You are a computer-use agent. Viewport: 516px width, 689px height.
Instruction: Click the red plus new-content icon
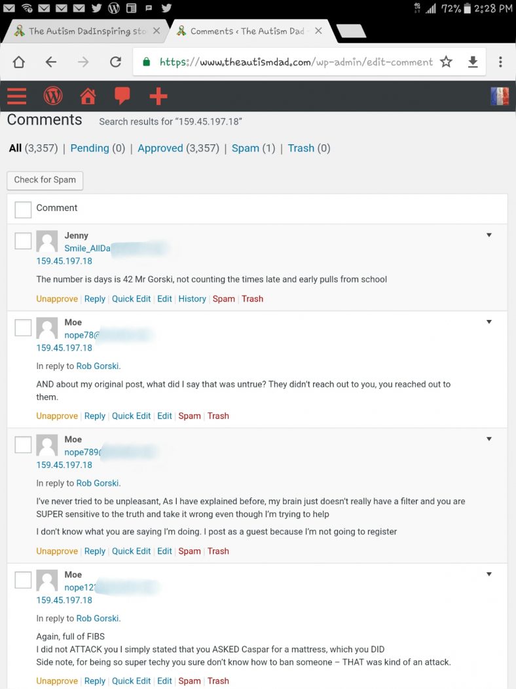tap(158, 96)
